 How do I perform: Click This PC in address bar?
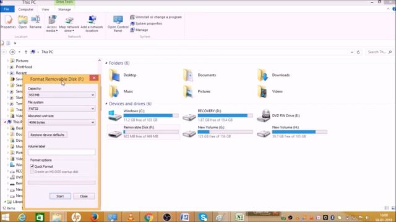[x=47, y=52]
